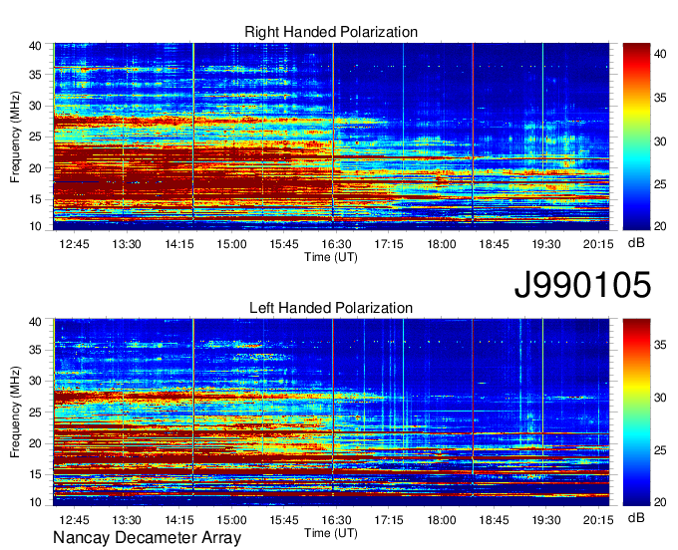
Task: Click 15 MHz tick on right-handed frequency axis
Action: click(35, 199)
